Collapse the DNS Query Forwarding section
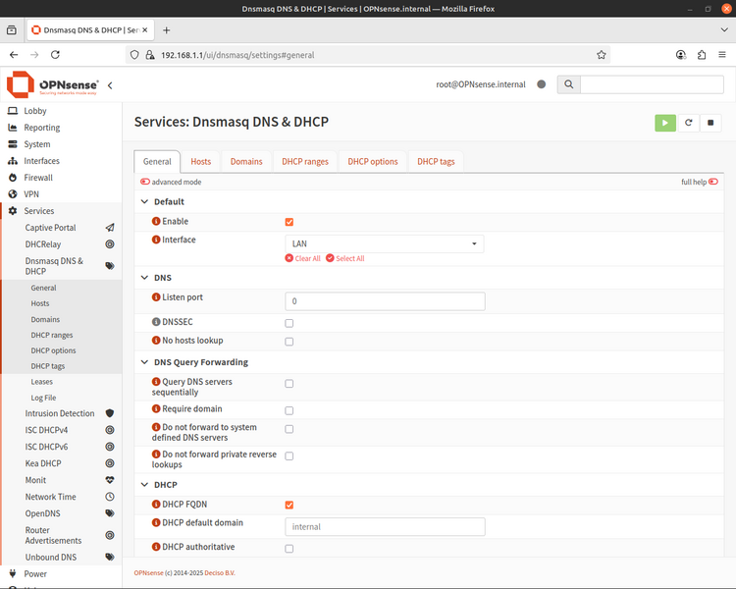736x589 pixels. click(x=144, y=362)
